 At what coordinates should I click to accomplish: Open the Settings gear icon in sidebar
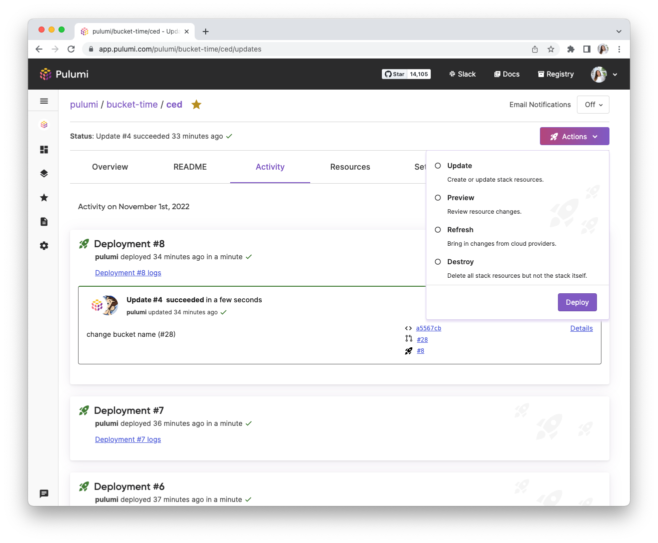click(x=44, y=246)
